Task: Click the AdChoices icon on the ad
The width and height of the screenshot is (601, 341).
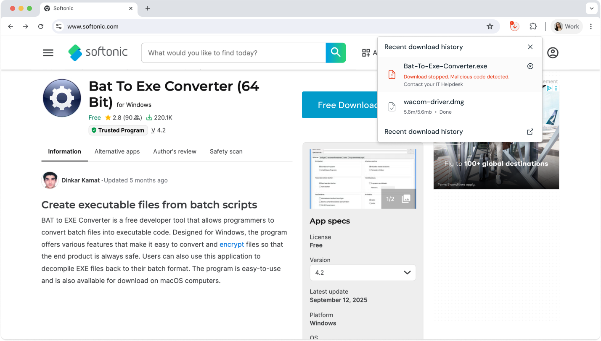Action: (549, 88)
